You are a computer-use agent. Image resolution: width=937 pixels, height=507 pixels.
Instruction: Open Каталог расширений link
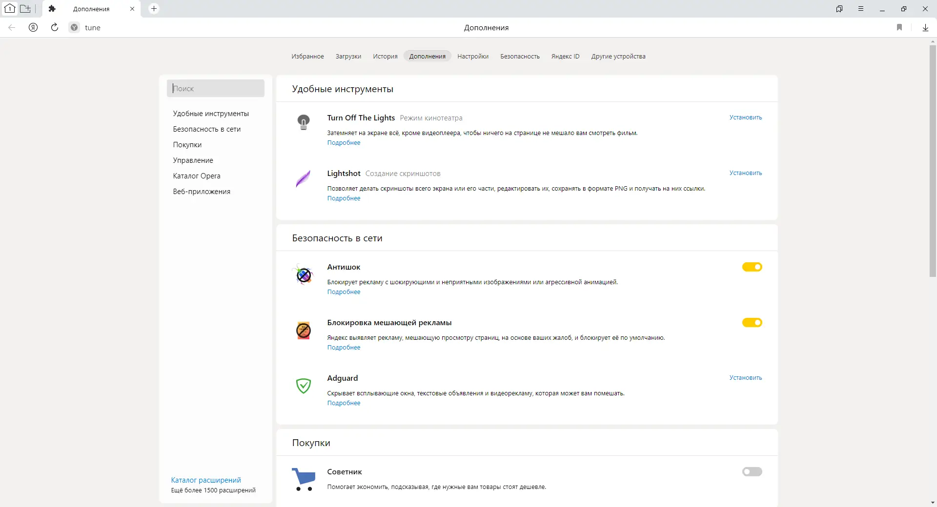[206, 480]
